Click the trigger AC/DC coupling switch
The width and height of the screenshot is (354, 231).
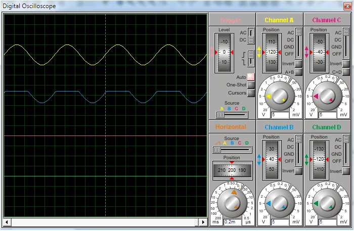[251, 36]
